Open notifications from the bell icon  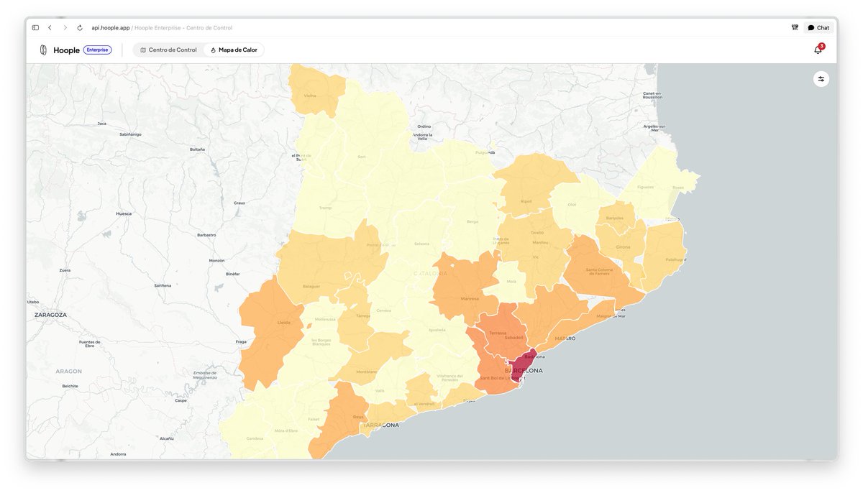[818, 50]
